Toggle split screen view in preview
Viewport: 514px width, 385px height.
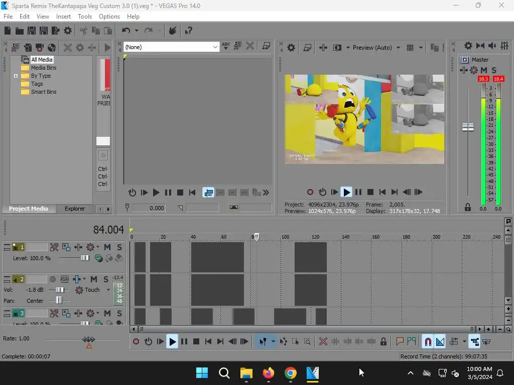click(337, 48)
